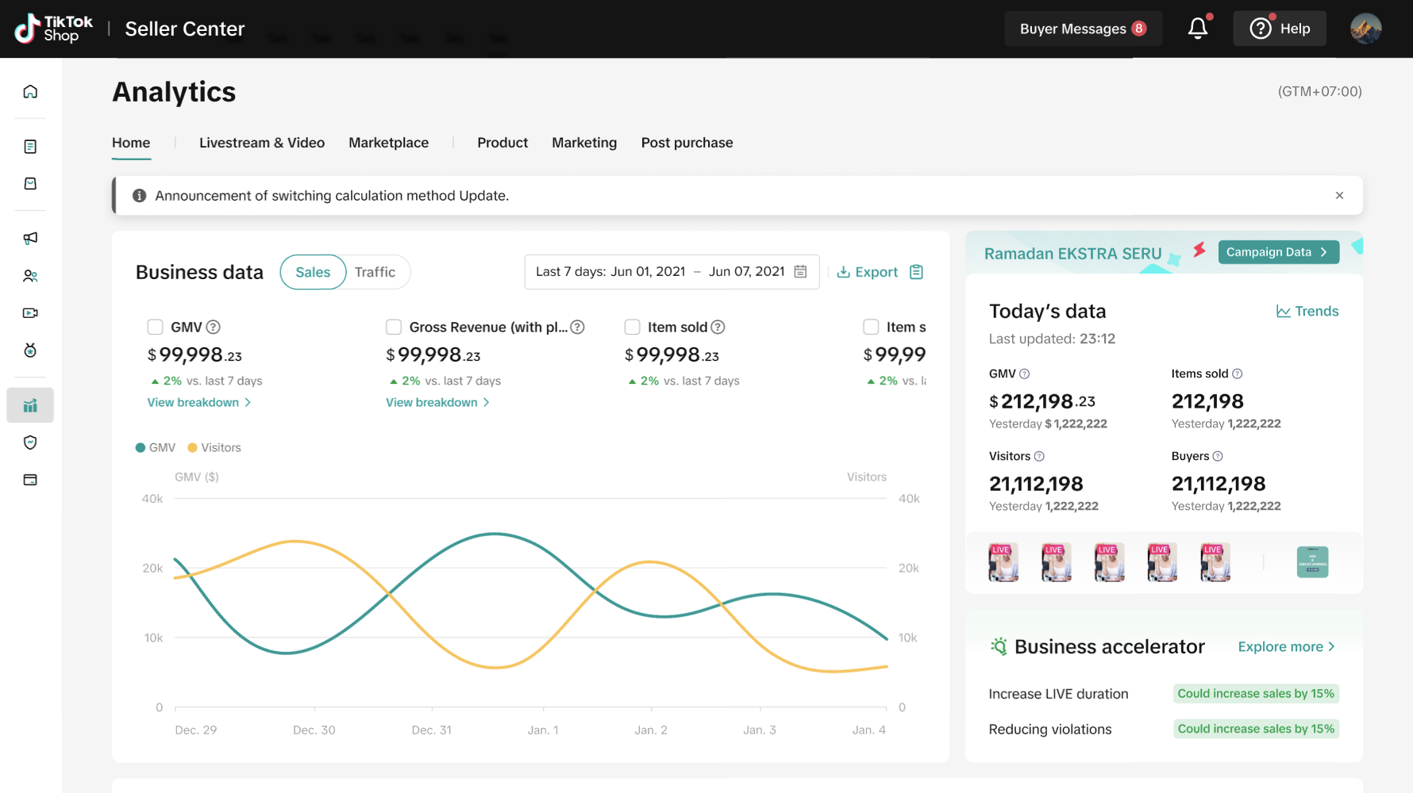
Task: Check the GMV checkbox
Action: click(156, 327)
